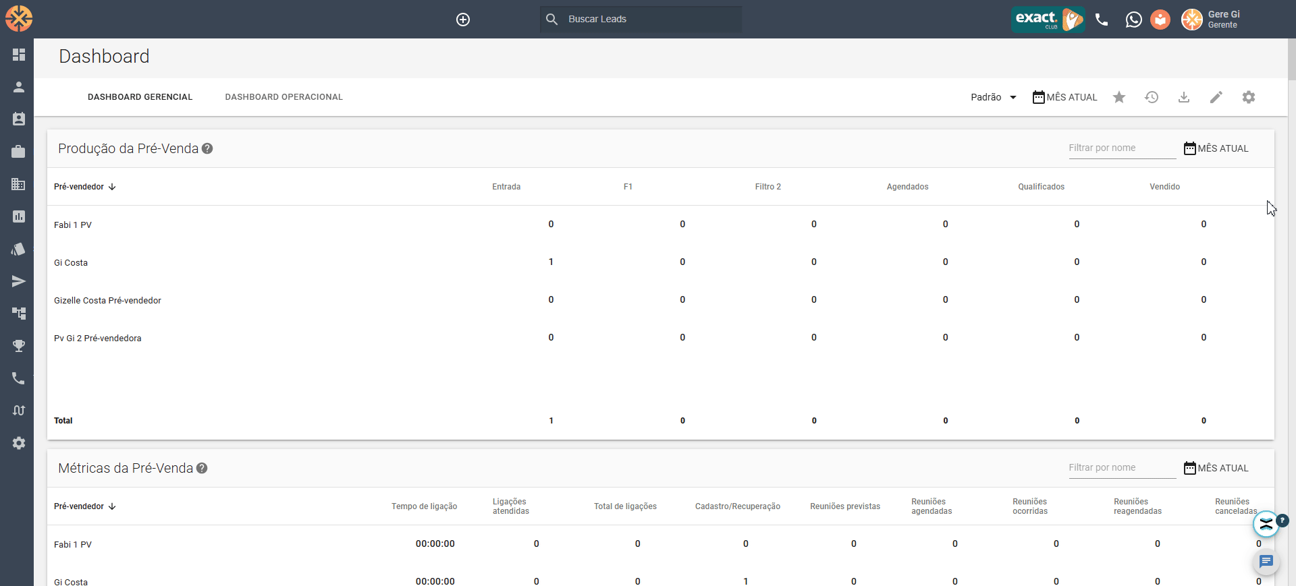Switch to DASHBOARD GERENCIAL tab

[x=140, y=97]
